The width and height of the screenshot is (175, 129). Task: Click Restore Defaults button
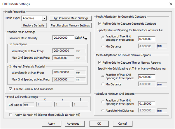tap(34, 26)
